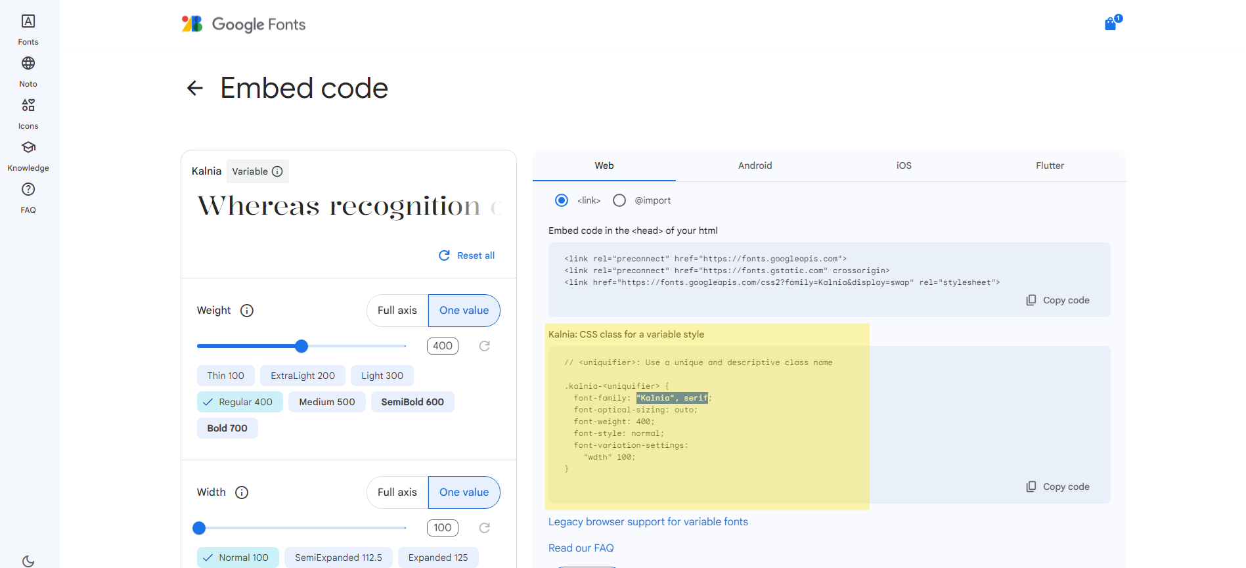
Task: Switch to the Flutter tab
Action: point(1050,165)
